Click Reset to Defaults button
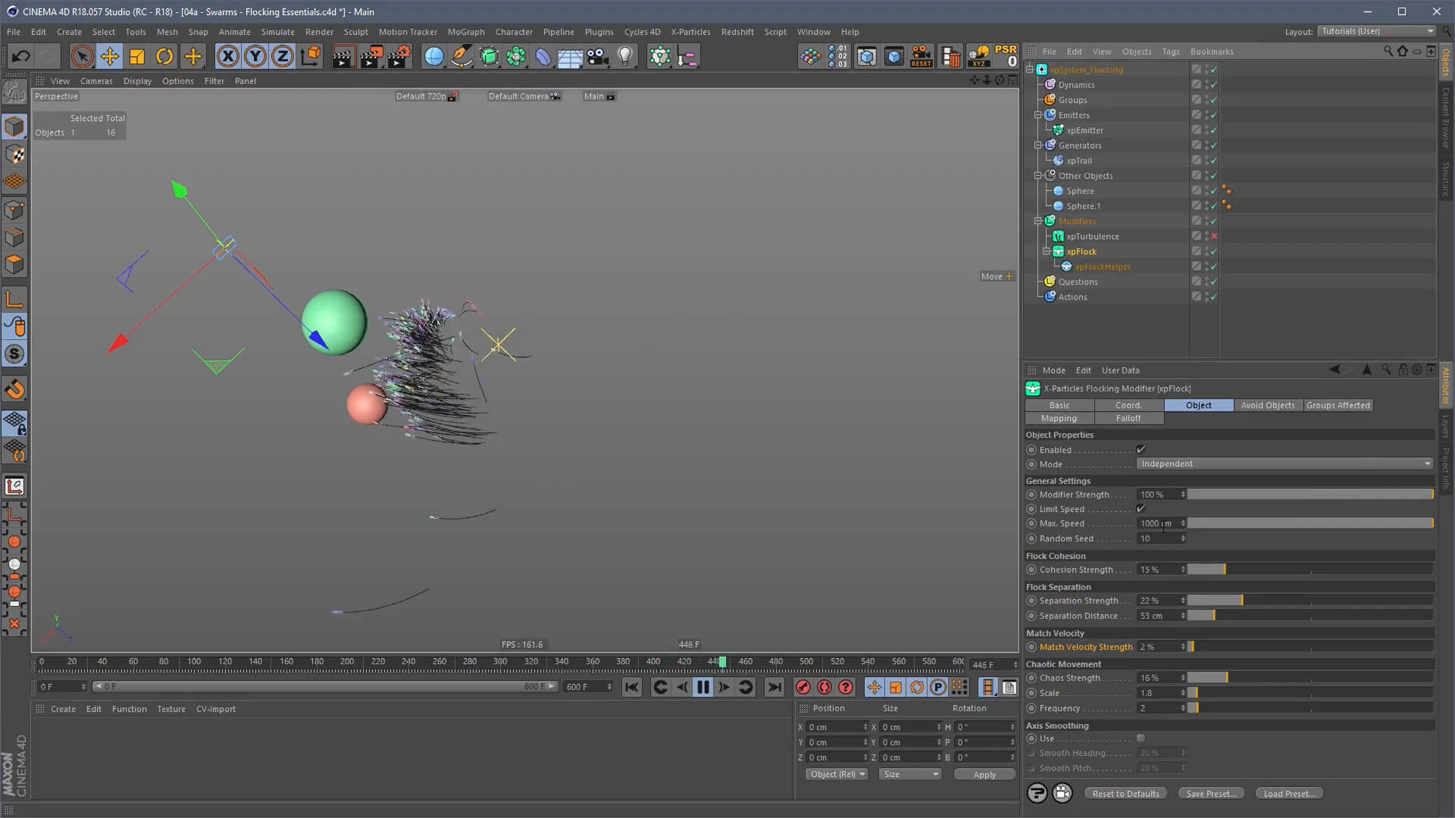This screenshot has height=818, width=1455. [x=1125, y=794]
